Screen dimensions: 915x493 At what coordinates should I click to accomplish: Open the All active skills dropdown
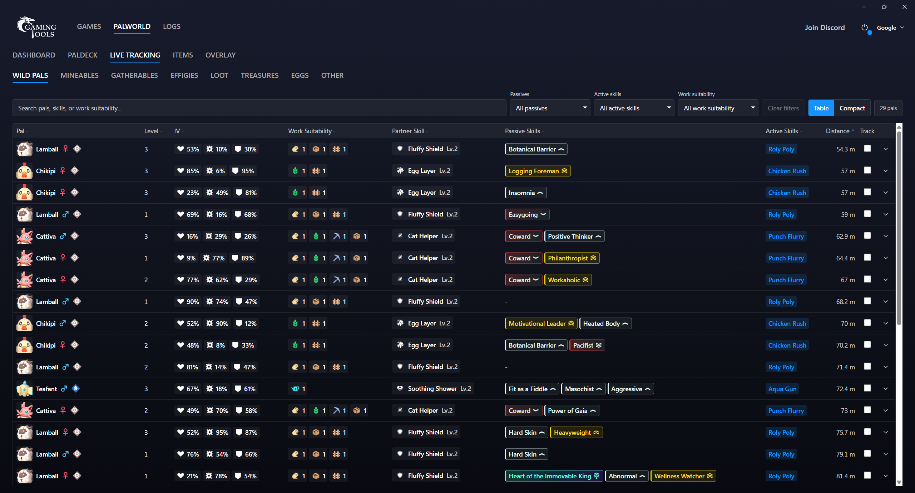pyautogui.click(x=634, y=108)
